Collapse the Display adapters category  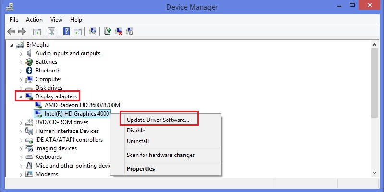[21, 97]
